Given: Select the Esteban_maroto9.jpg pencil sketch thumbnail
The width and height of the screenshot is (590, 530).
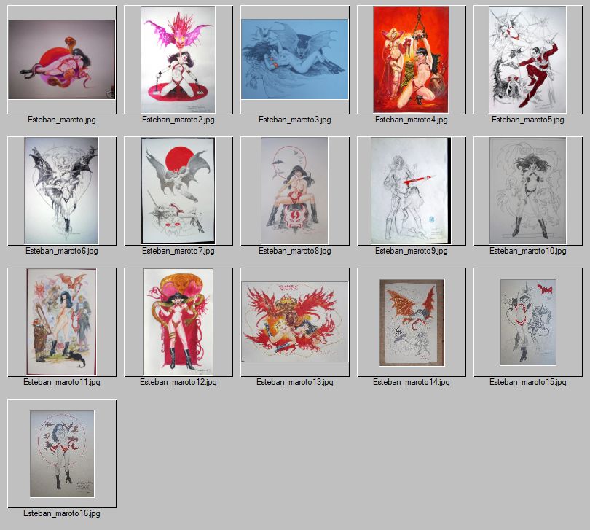Looking at the screenshot, I should (411, 190).
